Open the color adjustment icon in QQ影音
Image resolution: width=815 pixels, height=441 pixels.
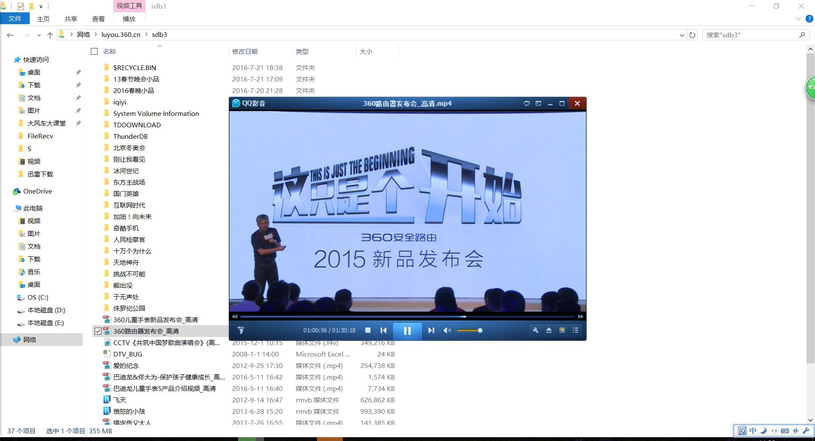tap(562, 330)
